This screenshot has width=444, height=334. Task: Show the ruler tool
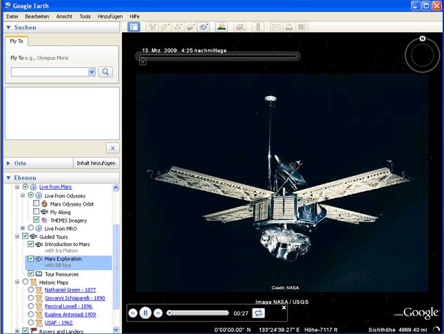(x=258, y=27)
